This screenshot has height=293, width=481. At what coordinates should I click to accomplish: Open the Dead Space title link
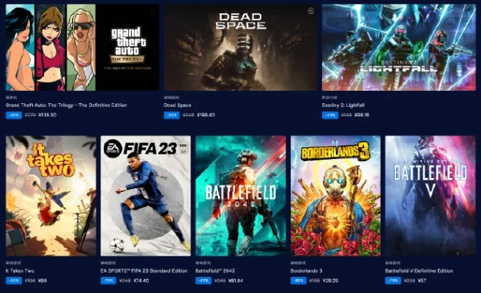click(x=177, y=105)
